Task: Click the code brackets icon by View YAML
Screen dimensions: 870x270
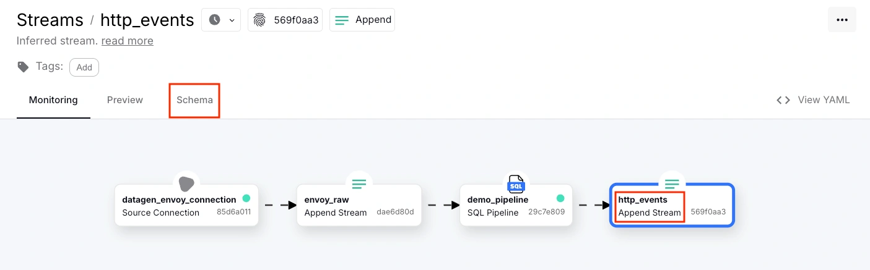Action: point(783,100)
